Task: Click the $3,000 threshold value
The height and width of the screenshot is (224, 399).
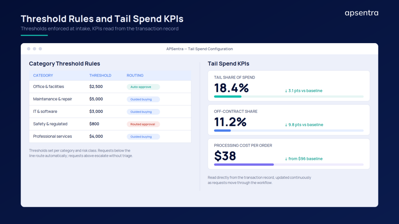Action: (x=96, y=112)
